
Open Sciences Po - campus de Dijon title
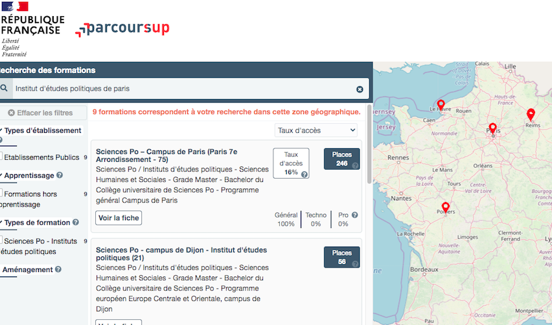(181, 254)
